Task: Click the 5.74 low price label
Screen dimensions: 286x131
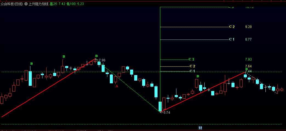Action: tap(167, 113)
